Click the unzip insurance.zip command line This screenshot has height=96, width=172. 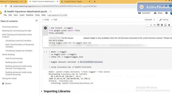tap(70, 67)
